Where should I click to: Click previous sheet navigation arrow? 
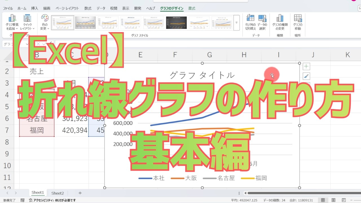coord(8,193)
